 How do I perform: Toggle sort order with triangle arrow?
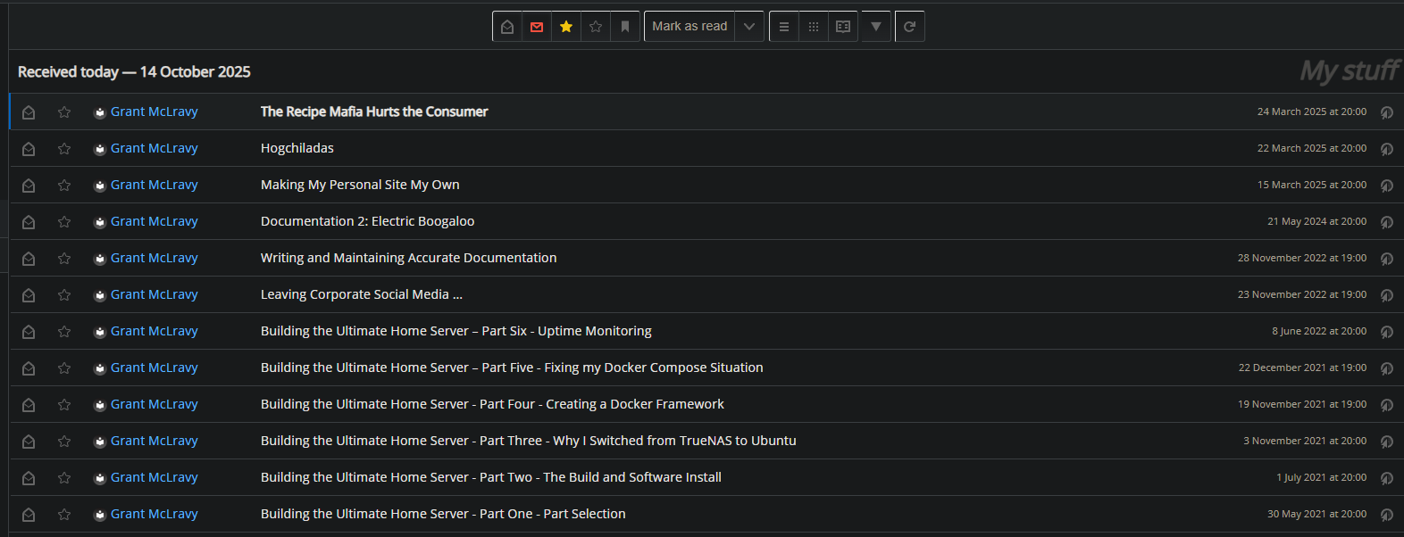pos(876,27)
